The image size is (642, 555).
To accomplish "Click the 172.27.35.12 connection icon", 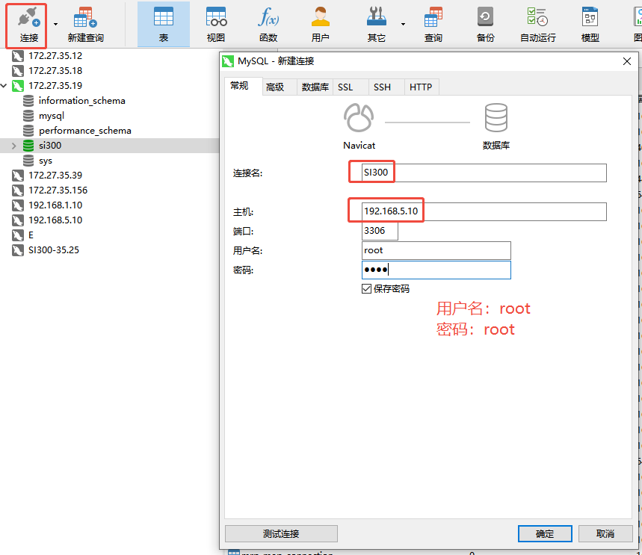I will (x=18, y=56).
